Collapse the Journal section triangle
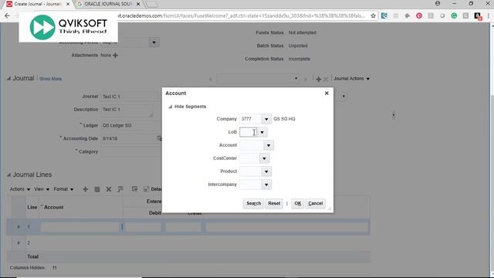 8,79
